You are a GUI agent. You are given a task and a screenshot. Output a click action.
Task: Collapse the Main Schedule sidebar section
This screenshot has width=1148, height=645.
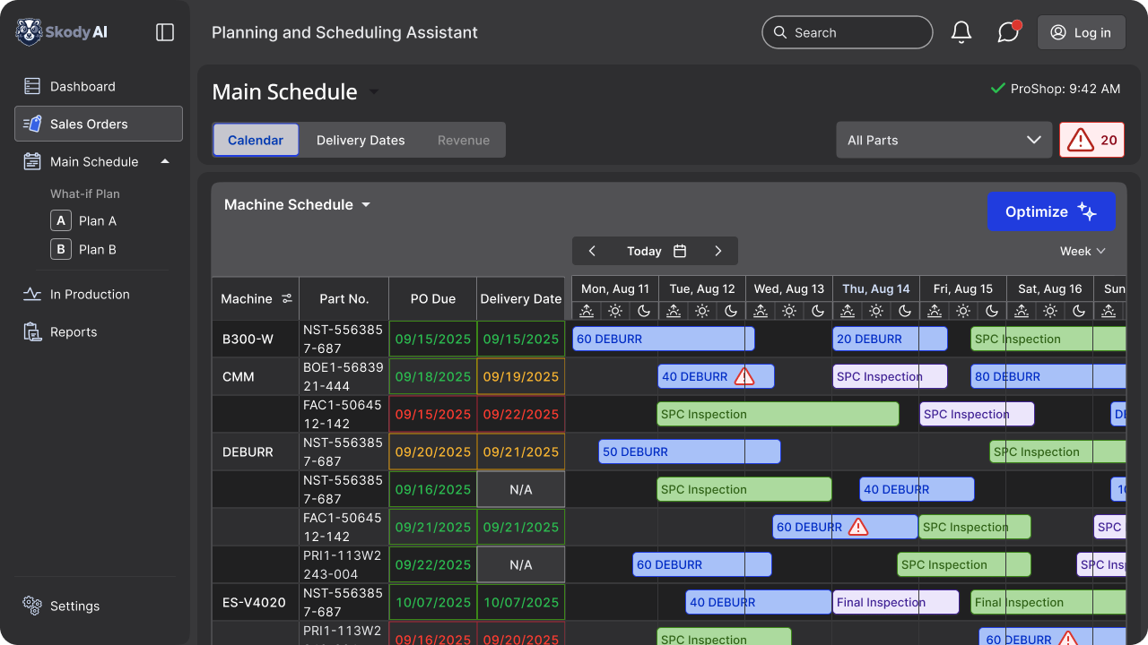tap(164, 162)
